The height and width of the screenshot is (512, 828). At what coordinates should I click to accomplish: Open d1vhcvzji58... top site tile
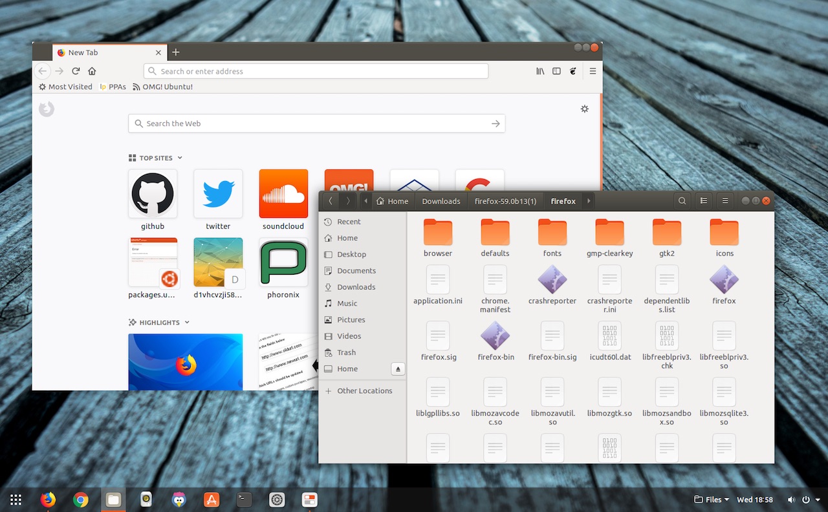click(x=218, y=268)
